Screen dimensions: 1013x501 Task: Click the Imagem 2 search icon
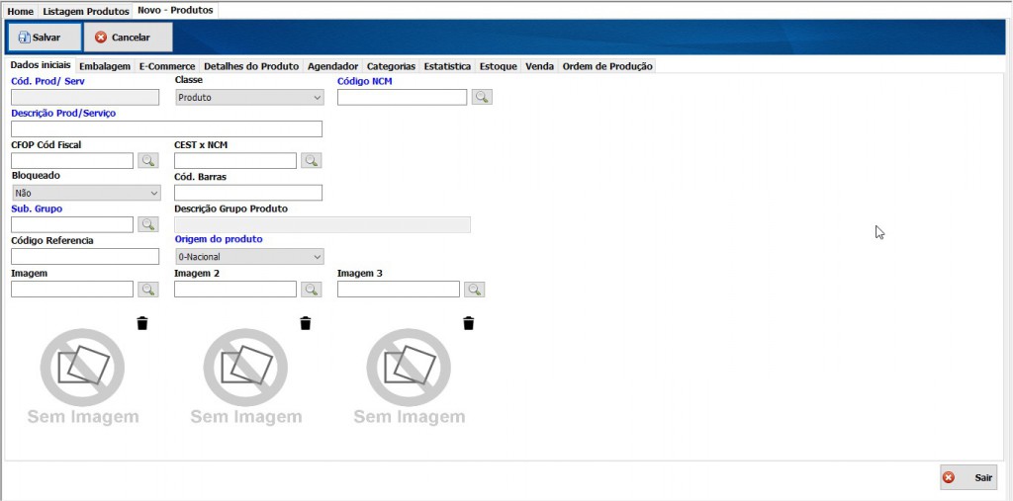311,290
